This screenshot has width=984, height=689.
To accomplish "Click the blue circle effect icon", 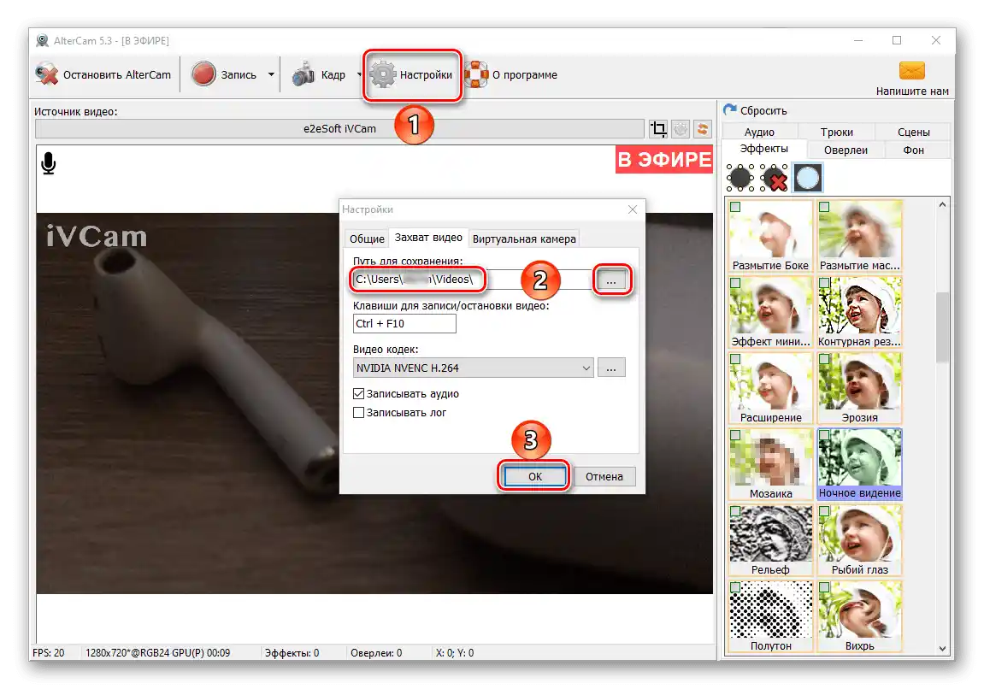I will click(x=807, y=178).
